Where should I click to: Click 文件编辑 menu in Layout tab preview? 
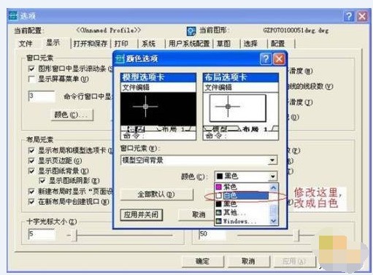(218, 88)
